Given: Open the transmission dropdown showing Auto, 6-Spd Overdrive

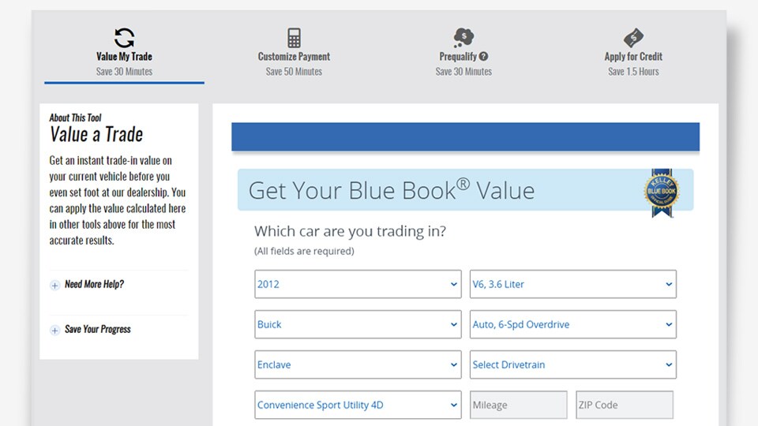Looking at the screenshot, I should (x=572, y=324).
